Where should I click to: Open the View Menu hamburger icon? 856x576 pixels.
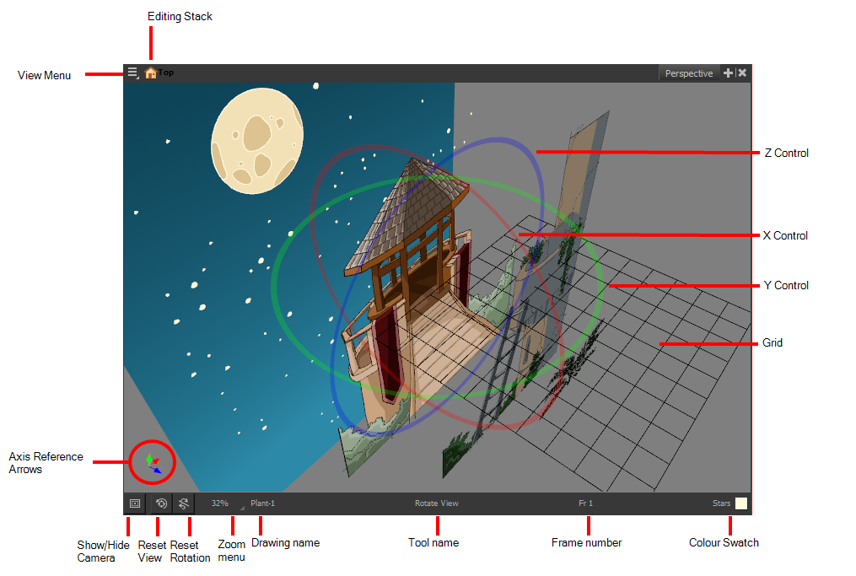coord(132,73)
